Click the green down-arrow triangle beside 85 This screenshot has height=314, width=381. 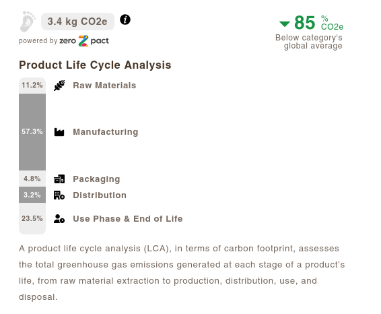click(x=285, y=24)
